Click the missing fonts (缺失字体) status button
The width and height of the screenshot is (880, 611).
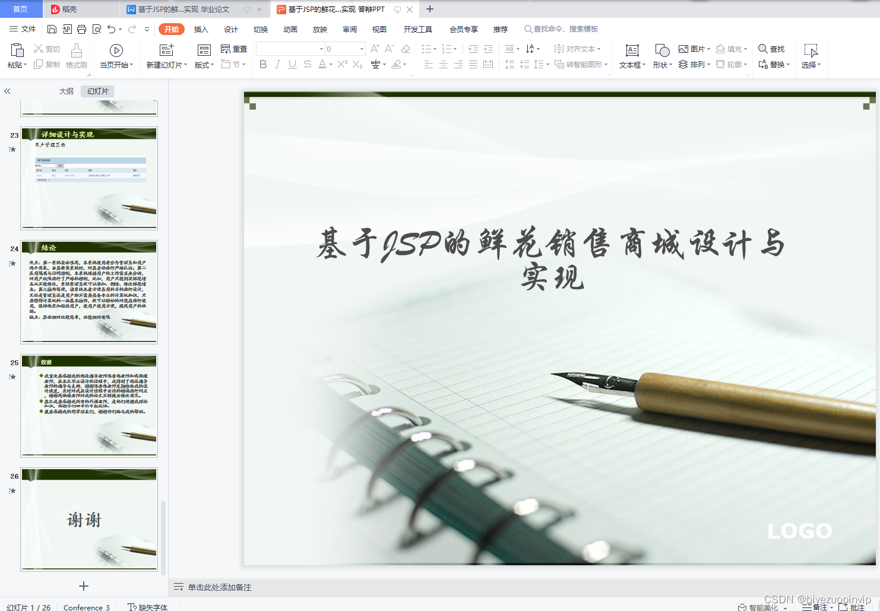(x=148, y=607)
